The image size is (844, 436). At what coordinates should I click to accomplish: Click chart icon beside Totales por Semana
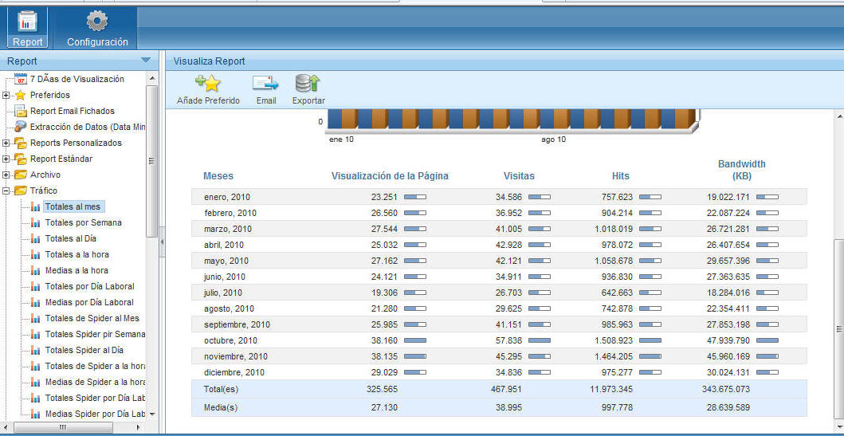36,222
